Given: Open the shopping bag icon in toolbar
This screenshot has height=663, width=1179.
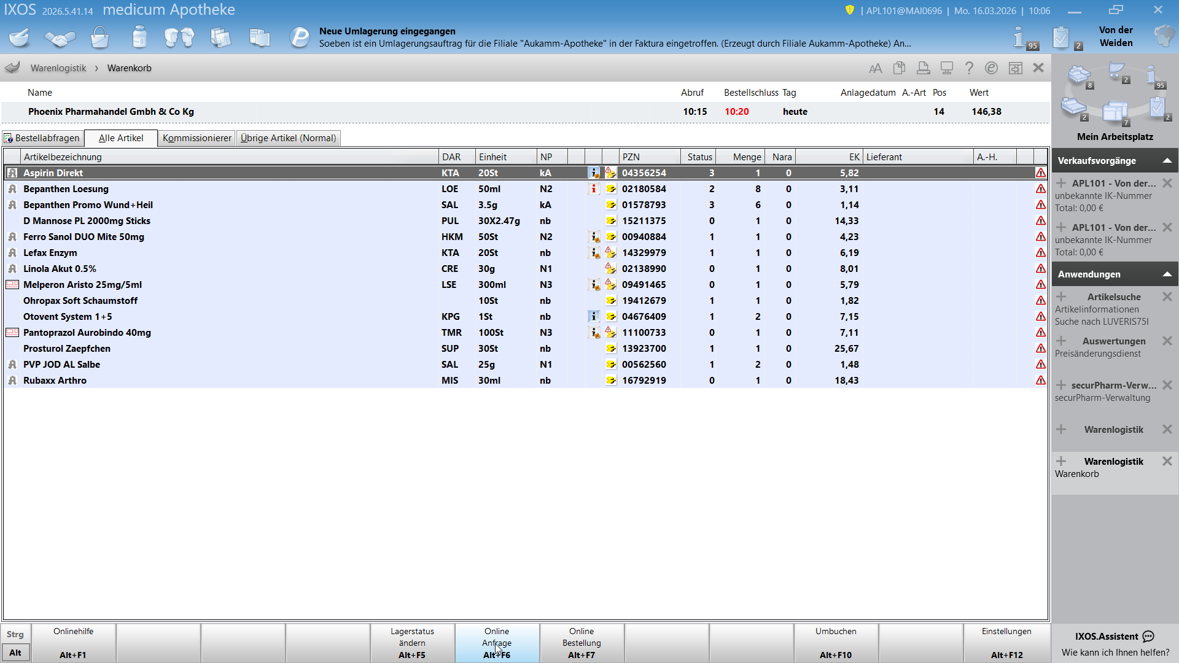Looking at the screenshot, I should coord(99,38).
